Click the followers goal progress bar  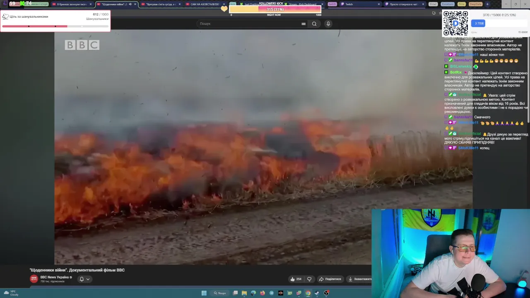pyautogui.click(x=55, y=26)
